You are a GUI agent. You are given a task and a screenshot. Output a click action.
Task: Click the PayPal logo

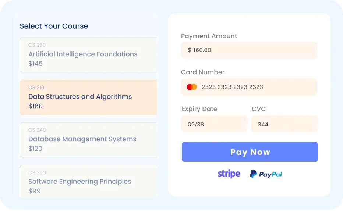pos(266,174)
